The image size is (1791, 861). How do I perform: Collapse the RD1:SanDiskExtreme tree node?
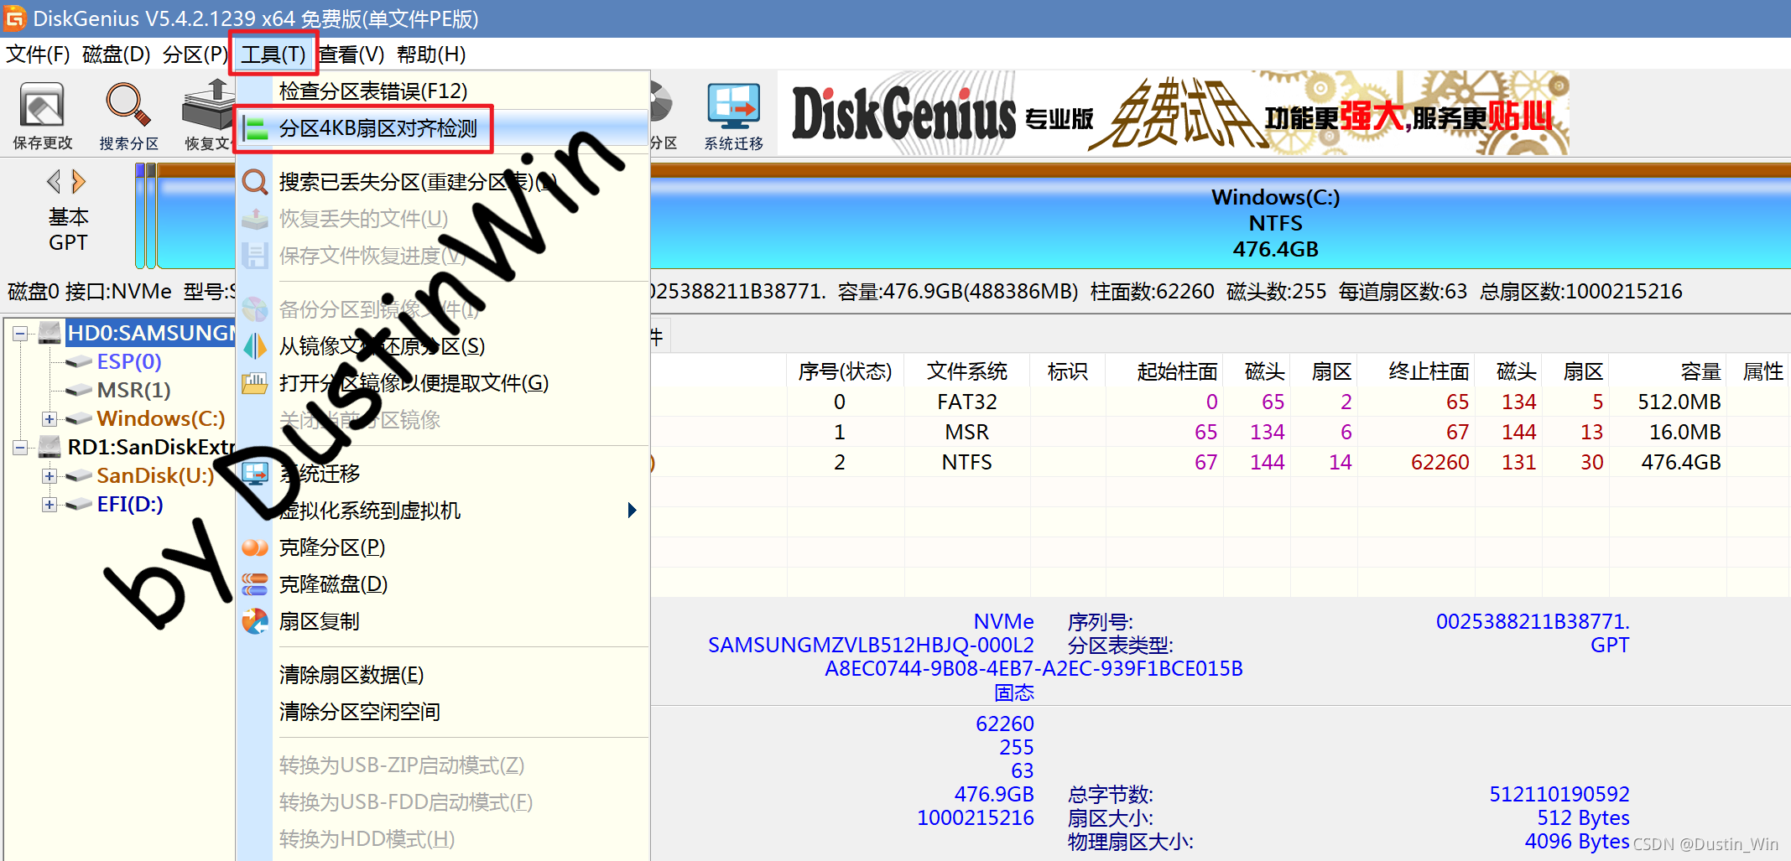pyautogui.click(x=20, y=448)
